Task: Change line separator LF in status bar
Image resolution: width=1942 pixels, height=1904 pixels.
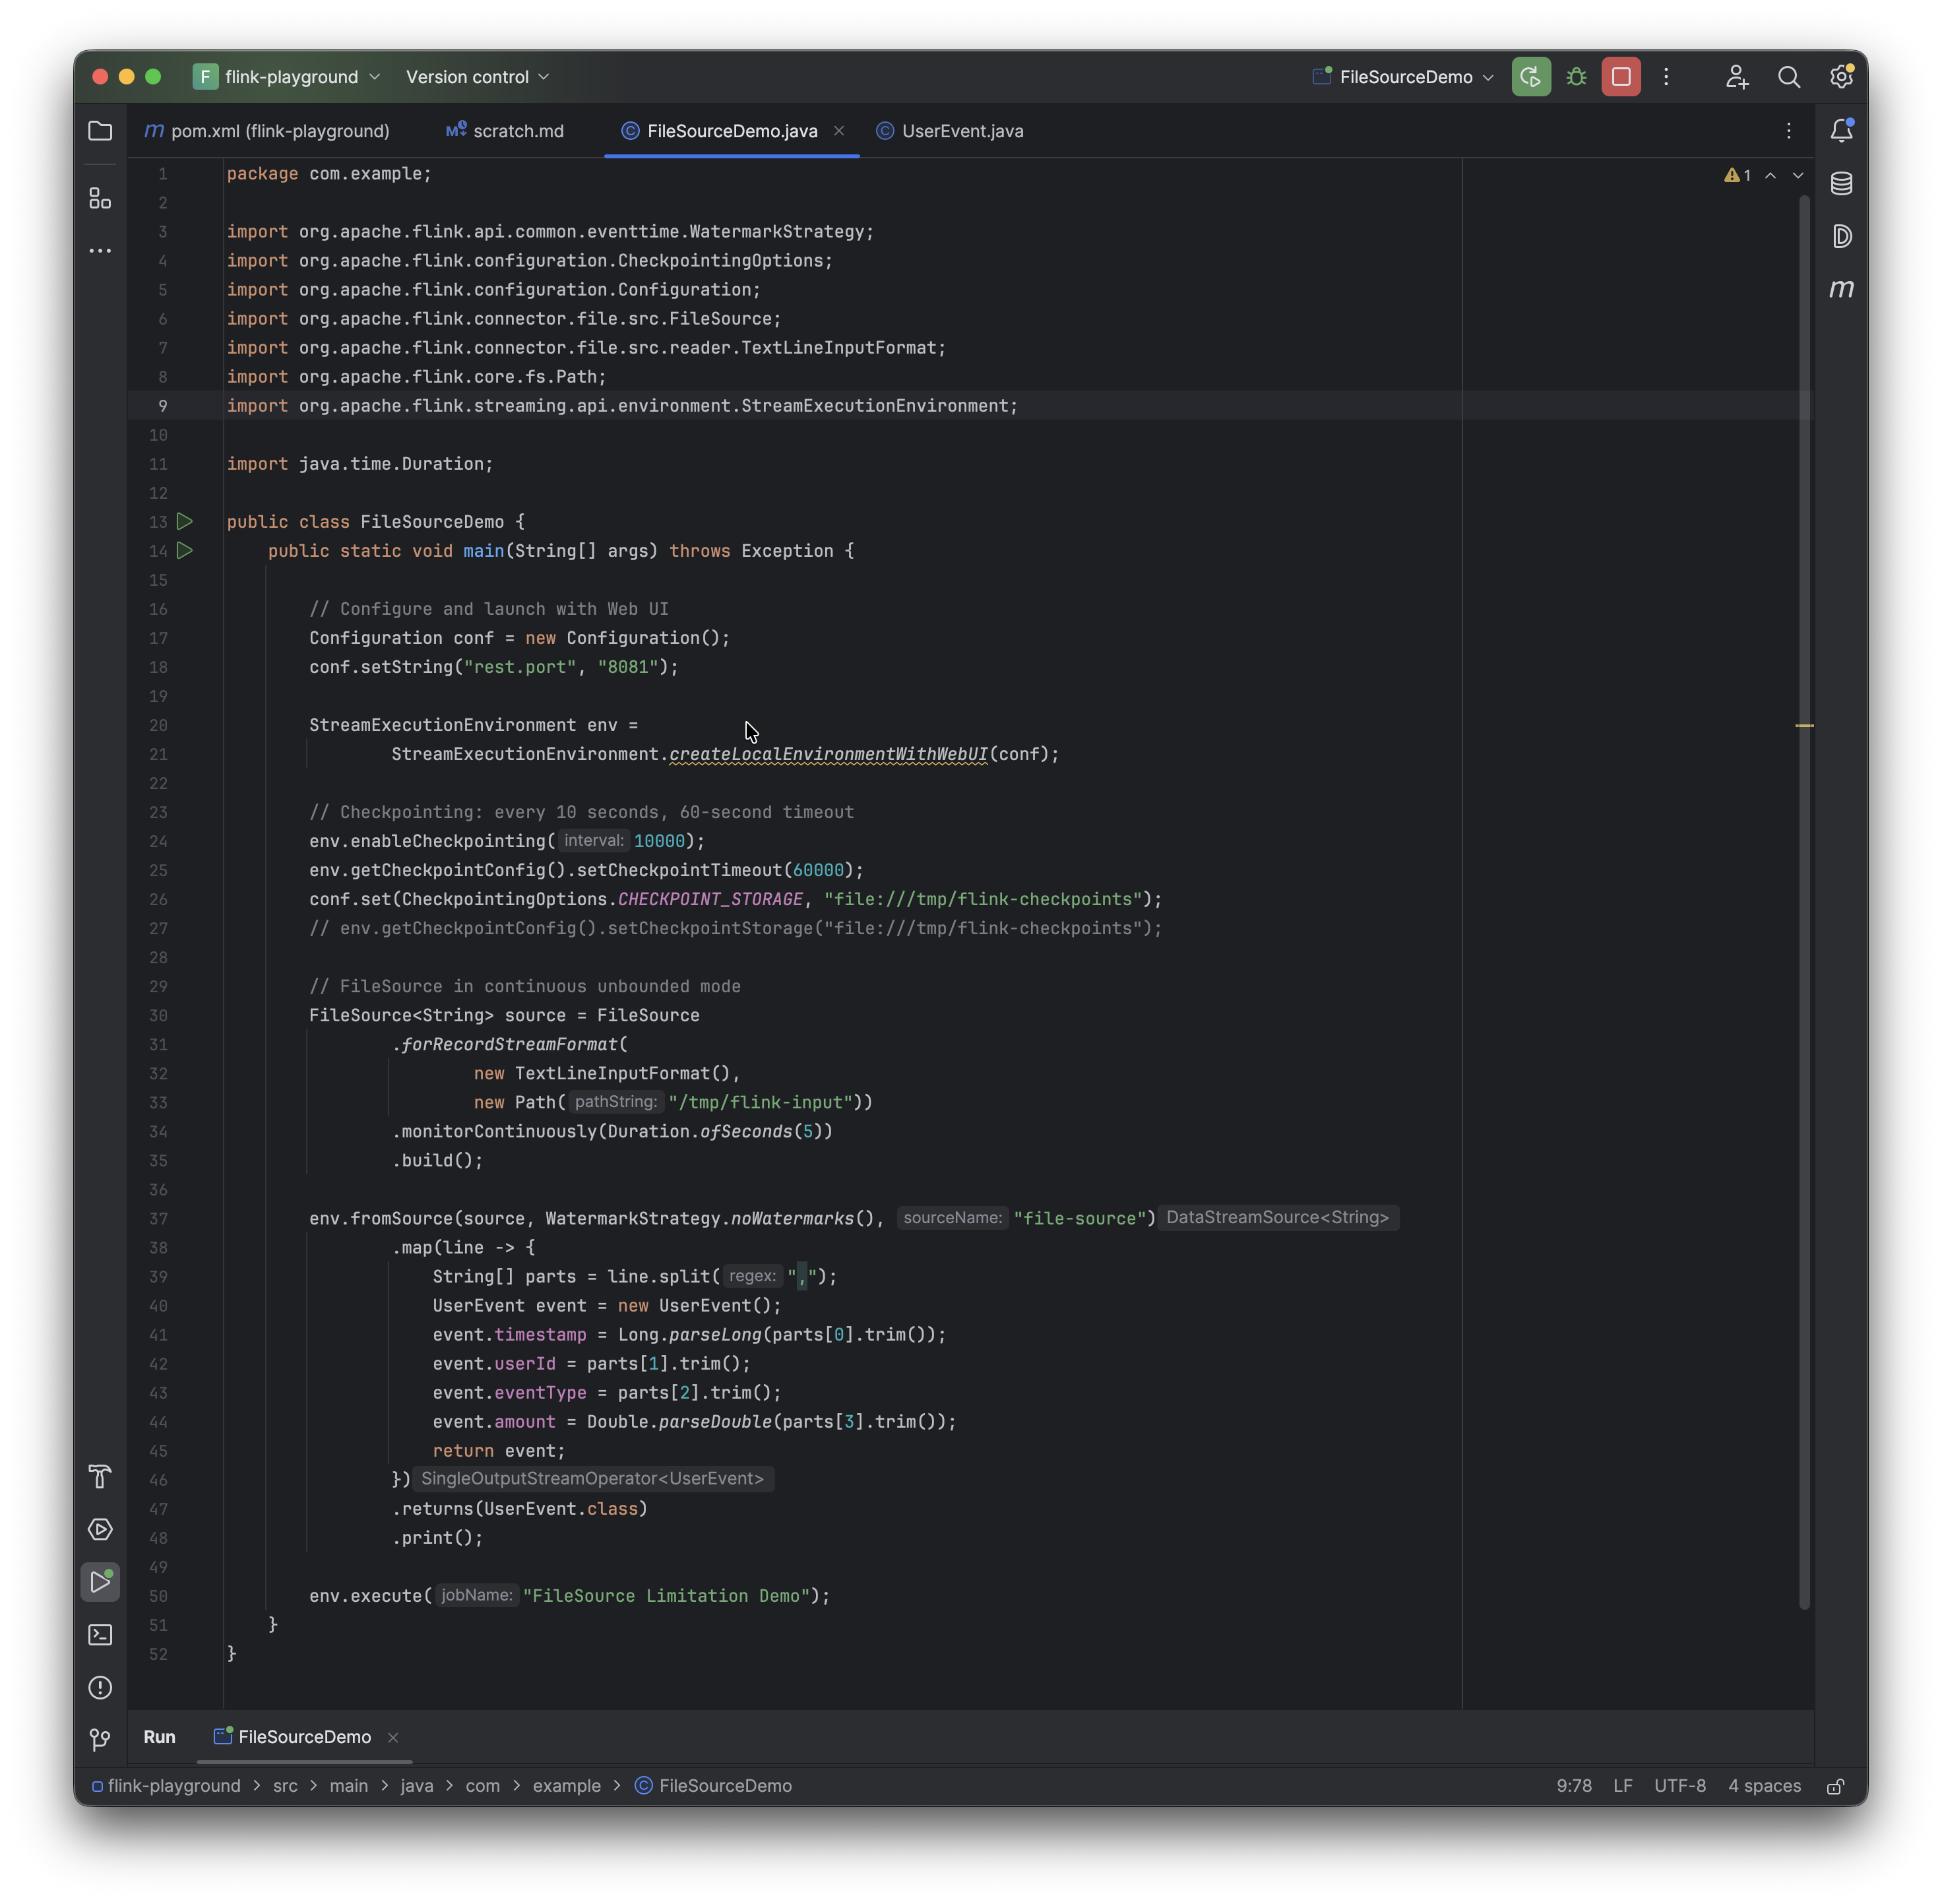Action: (x=1622, y=1786)
